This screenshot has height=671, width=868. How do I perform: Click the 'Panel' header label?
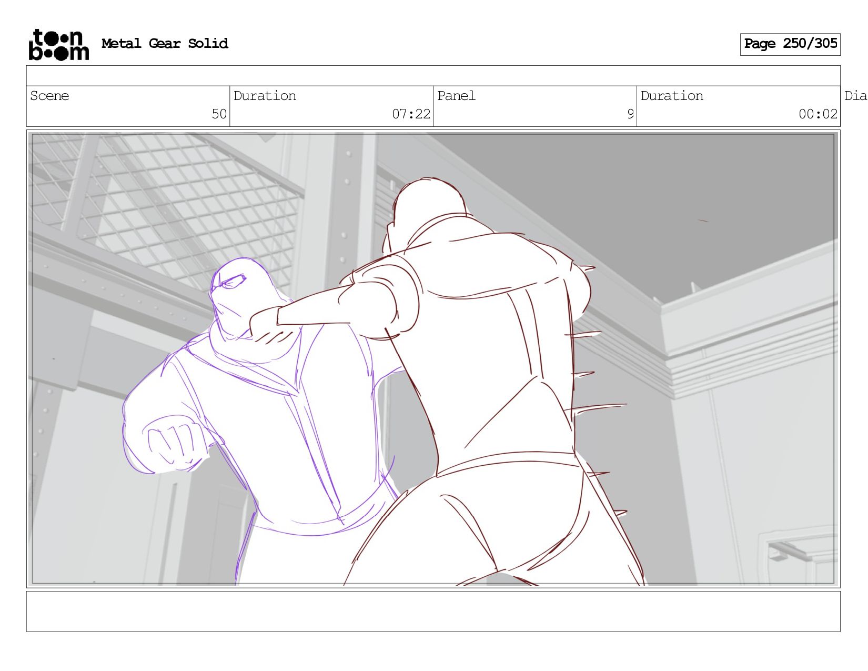[x=456, y=96]
